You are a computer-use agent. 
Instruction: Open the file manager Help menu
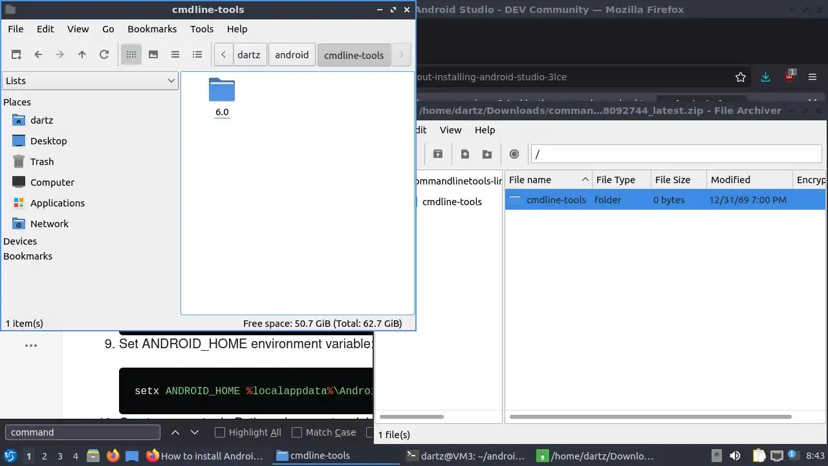pyautogui.click(x=237, y=29)
